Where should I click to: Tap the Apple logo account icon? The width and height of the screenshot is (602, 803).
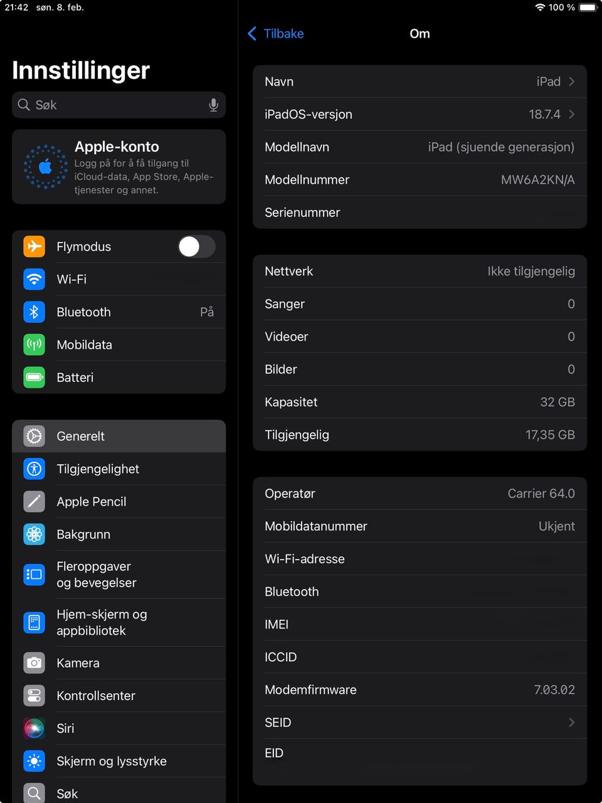45,167
